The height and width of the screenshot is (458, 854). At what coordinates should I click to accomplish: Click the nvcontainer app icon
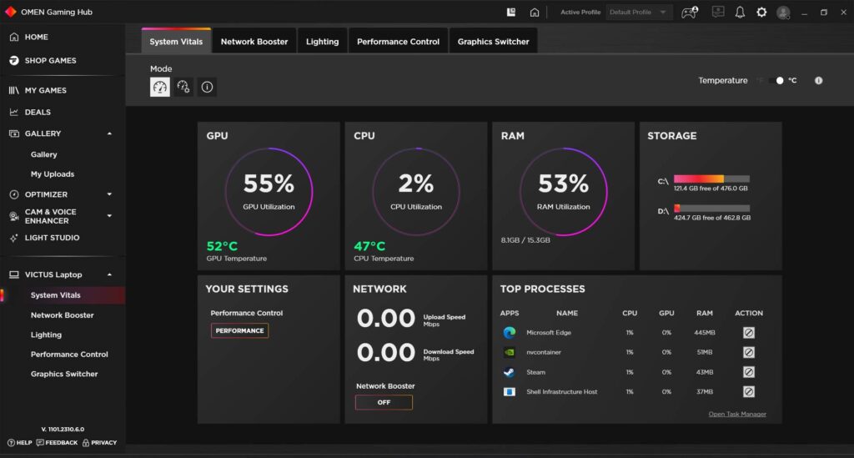(510, 352)
